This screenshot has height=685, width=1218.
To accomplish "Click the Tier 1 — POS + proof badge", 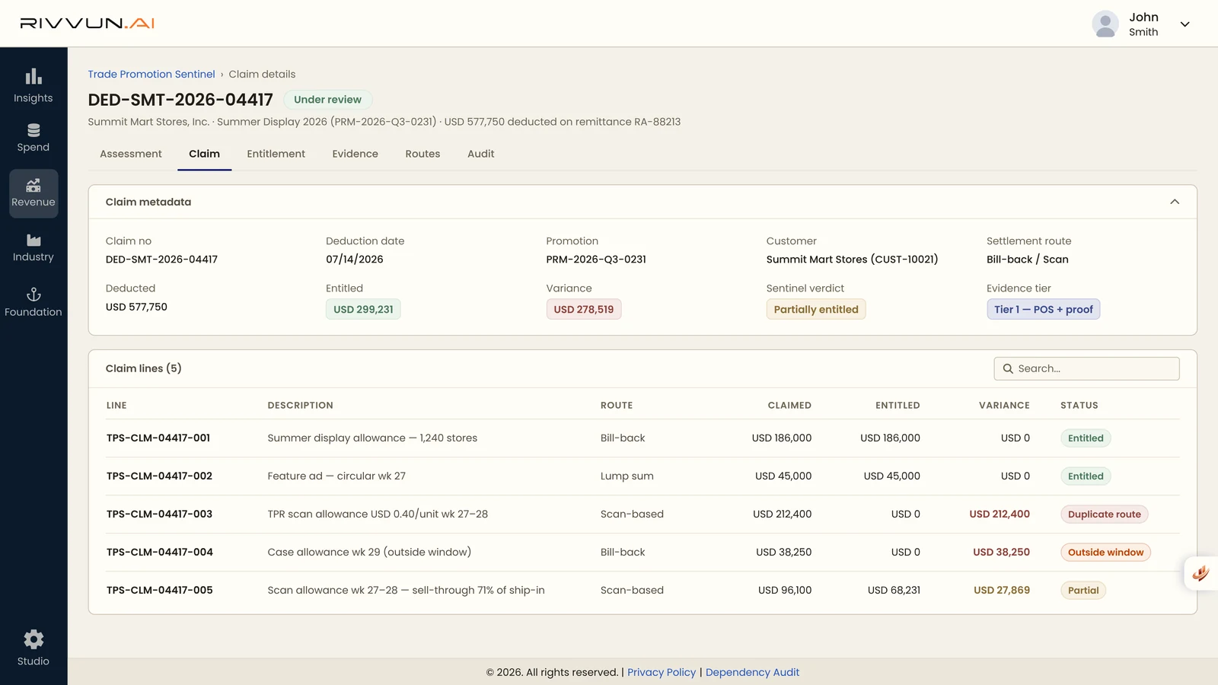I will click(1043, 309).
